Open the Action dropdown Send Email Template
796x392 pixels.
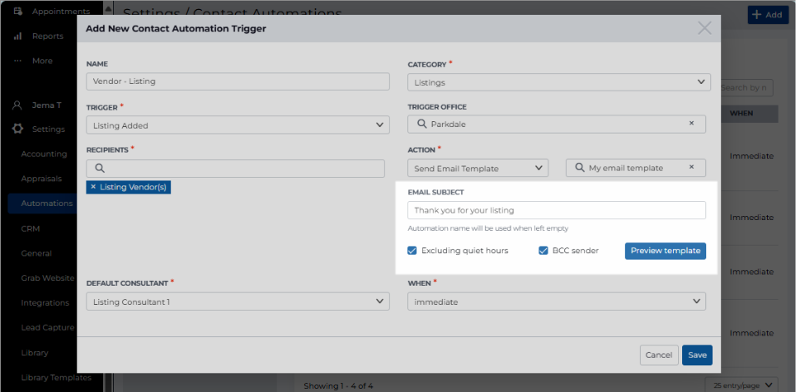point(478,168)
